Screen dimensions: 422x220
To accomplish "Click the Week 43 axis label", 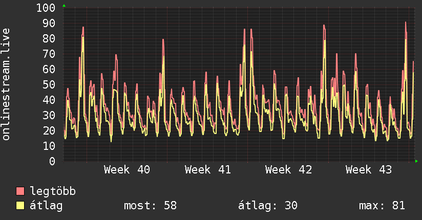I will 369,170.
